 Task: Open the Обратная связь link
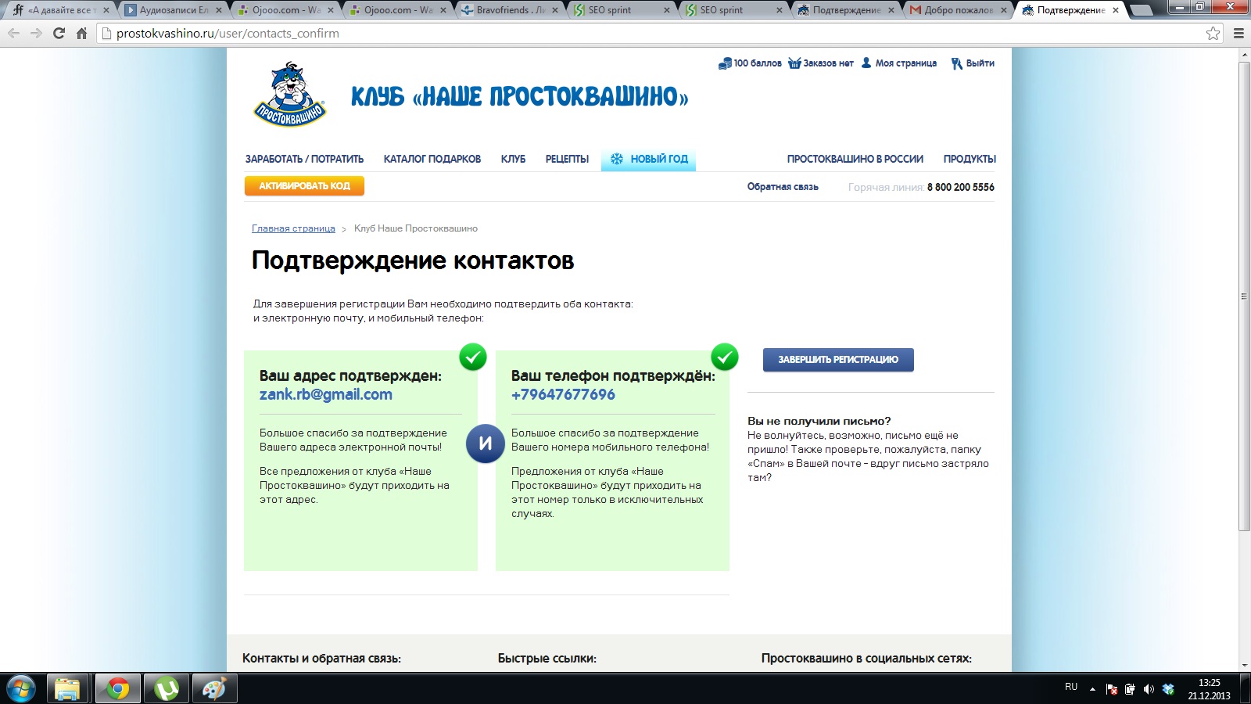point(783,187)
